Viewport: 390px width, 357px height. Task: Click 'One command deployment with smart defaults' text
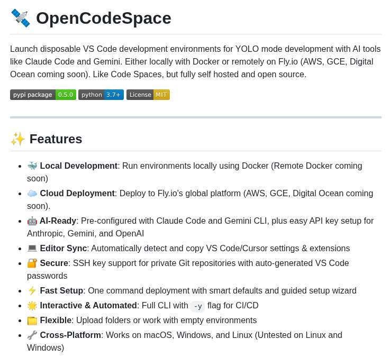175,290
